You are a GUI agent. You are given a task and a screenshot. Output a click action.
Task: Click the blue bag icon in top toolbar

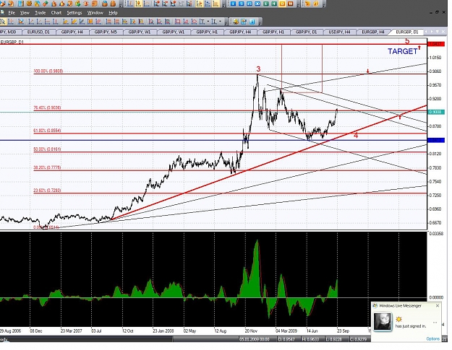(x=105, y=4)
